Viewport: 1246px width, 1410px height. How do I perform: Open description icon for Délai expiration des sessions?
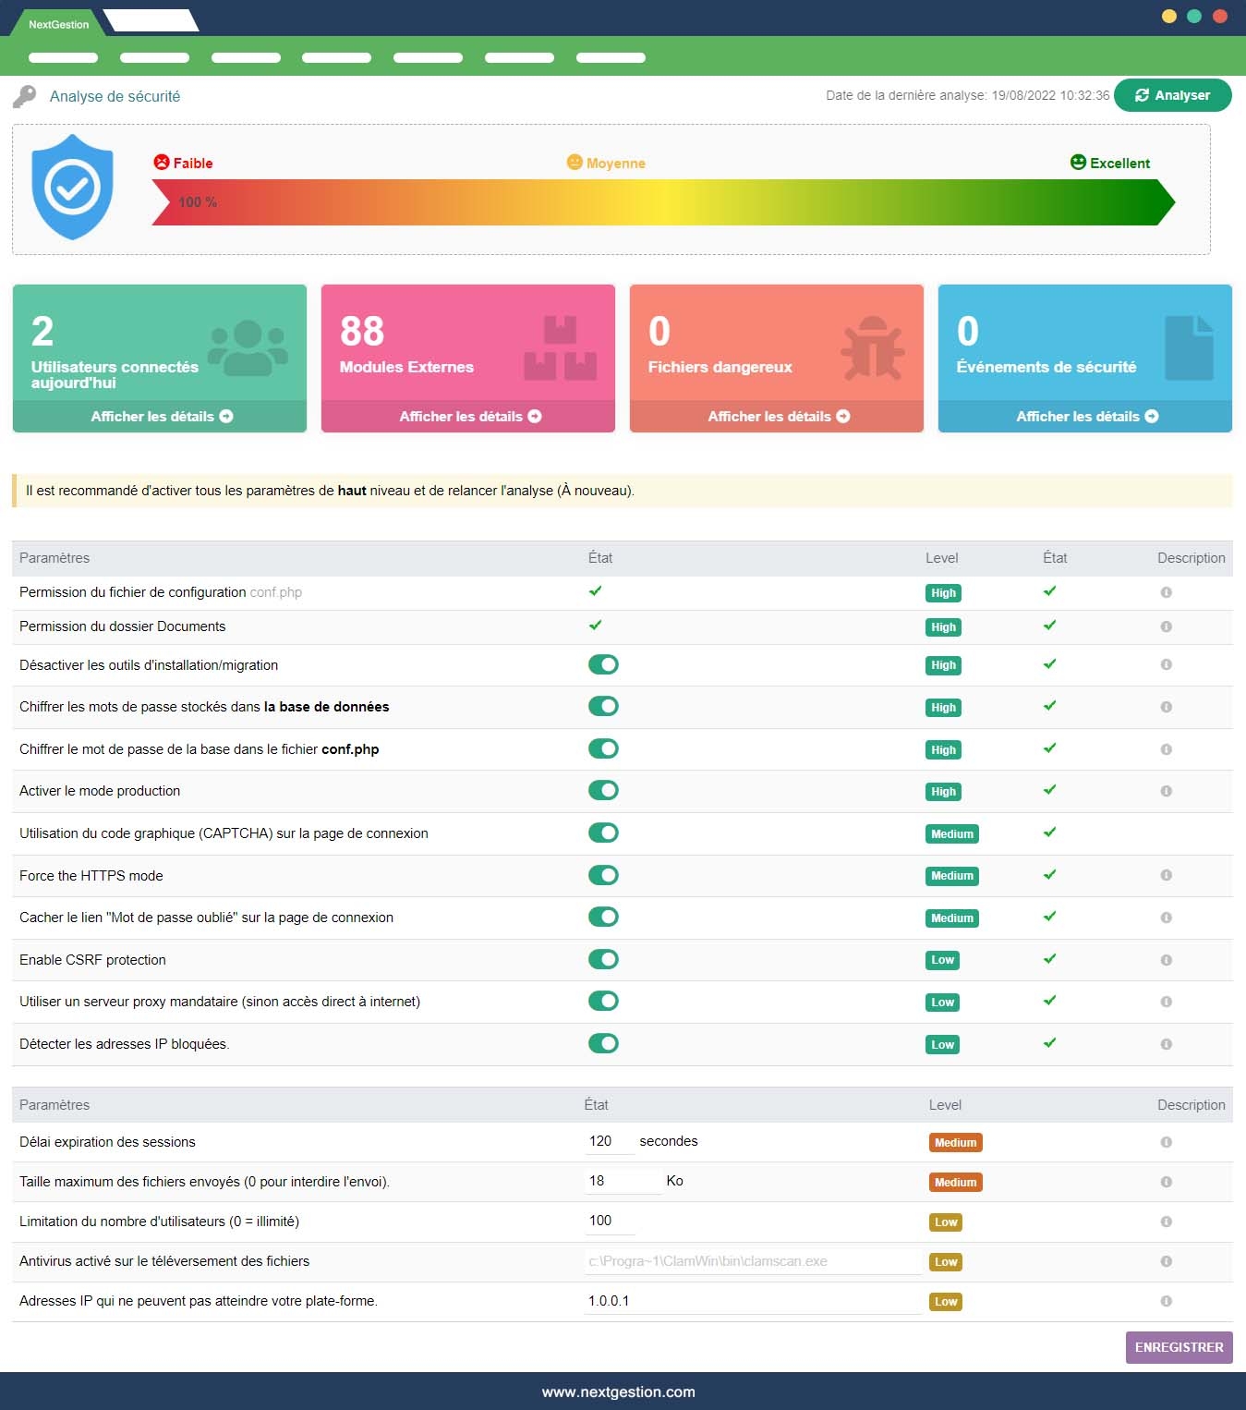[1166, 1142]
